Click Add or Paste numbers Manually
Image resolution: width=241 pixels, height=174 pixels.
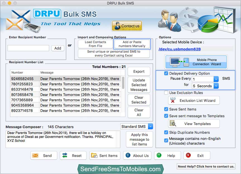[x=132, y=44]
